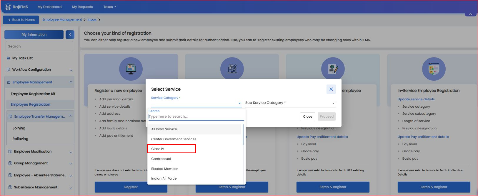
Task: Expand Subsistence Management chevron
Action: click(71, 188)
